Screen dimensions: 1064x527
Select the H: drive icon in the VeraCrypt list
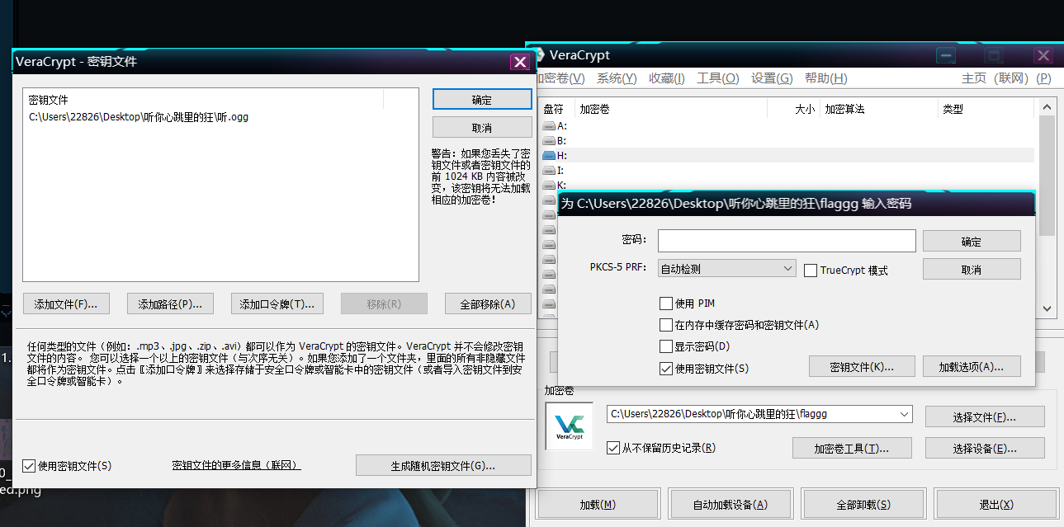coord(549,155)
